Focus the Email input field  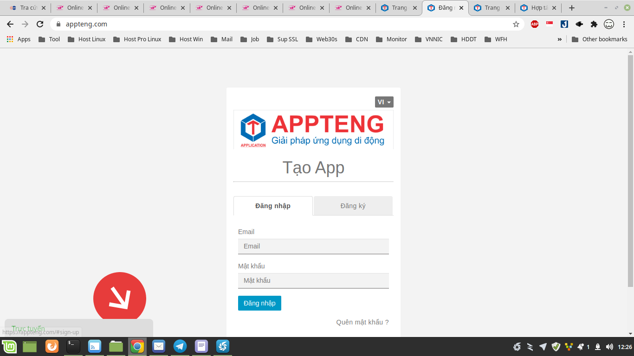[x=313, y=247]
